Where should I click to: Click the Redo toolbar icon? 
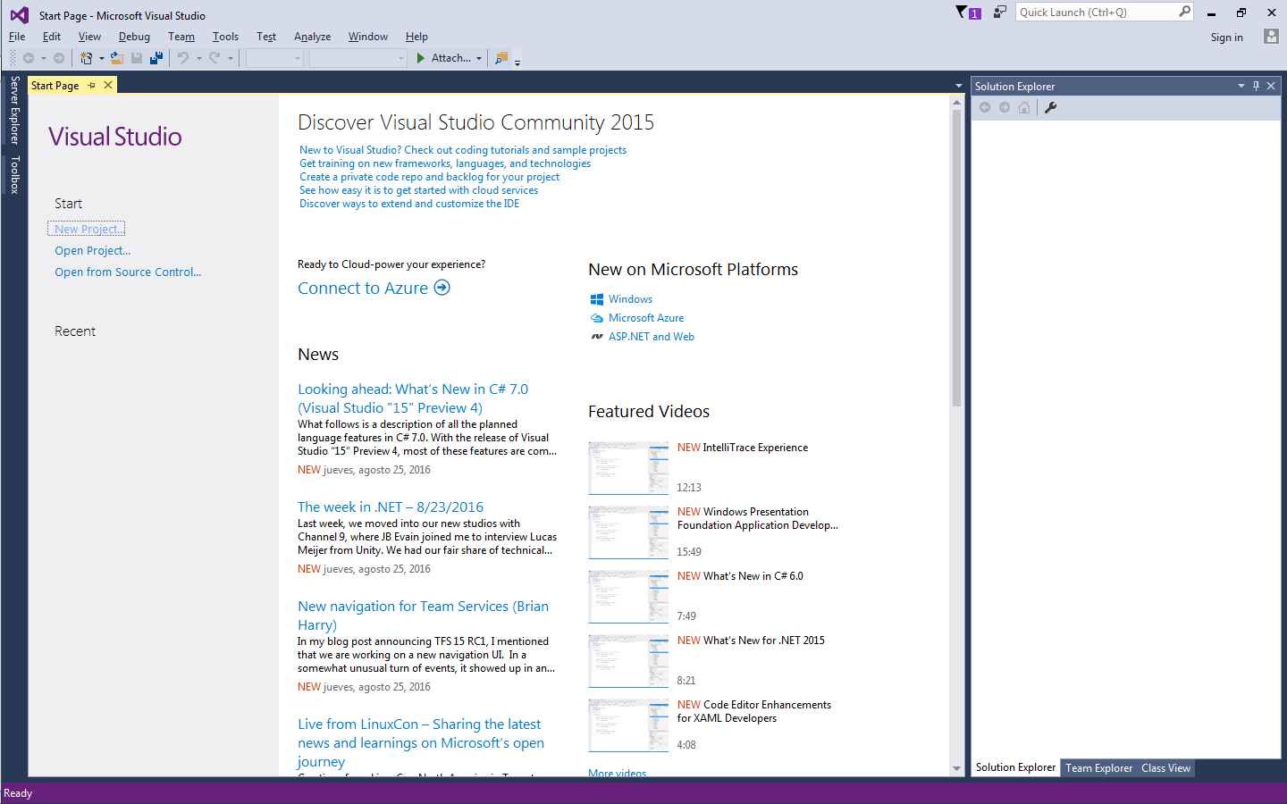[214, 58]
